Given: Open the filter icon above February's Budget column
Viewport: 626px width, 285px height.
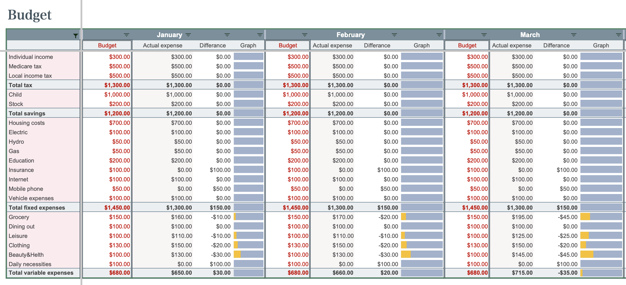Looking at the screenshot, I should coord(304,34).
